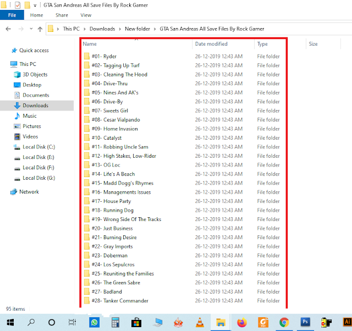This screenshot has height=331, width=352.
Task: Click Downloads in address breadcrumb
Action: [102, 29]
